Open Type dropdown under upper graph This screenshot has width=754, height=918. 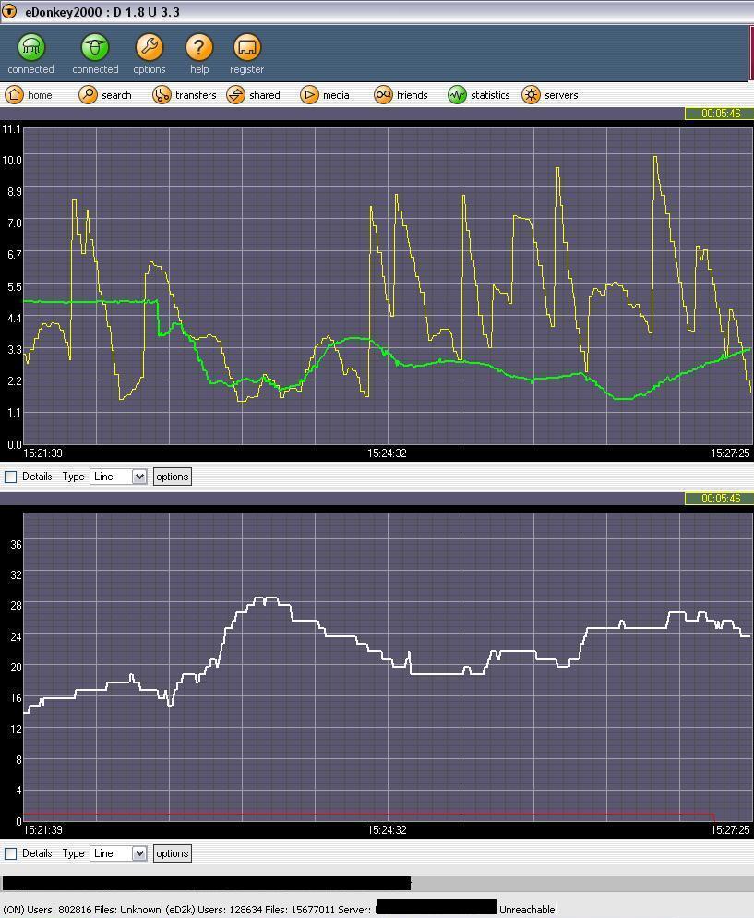[x=118, y=477]
